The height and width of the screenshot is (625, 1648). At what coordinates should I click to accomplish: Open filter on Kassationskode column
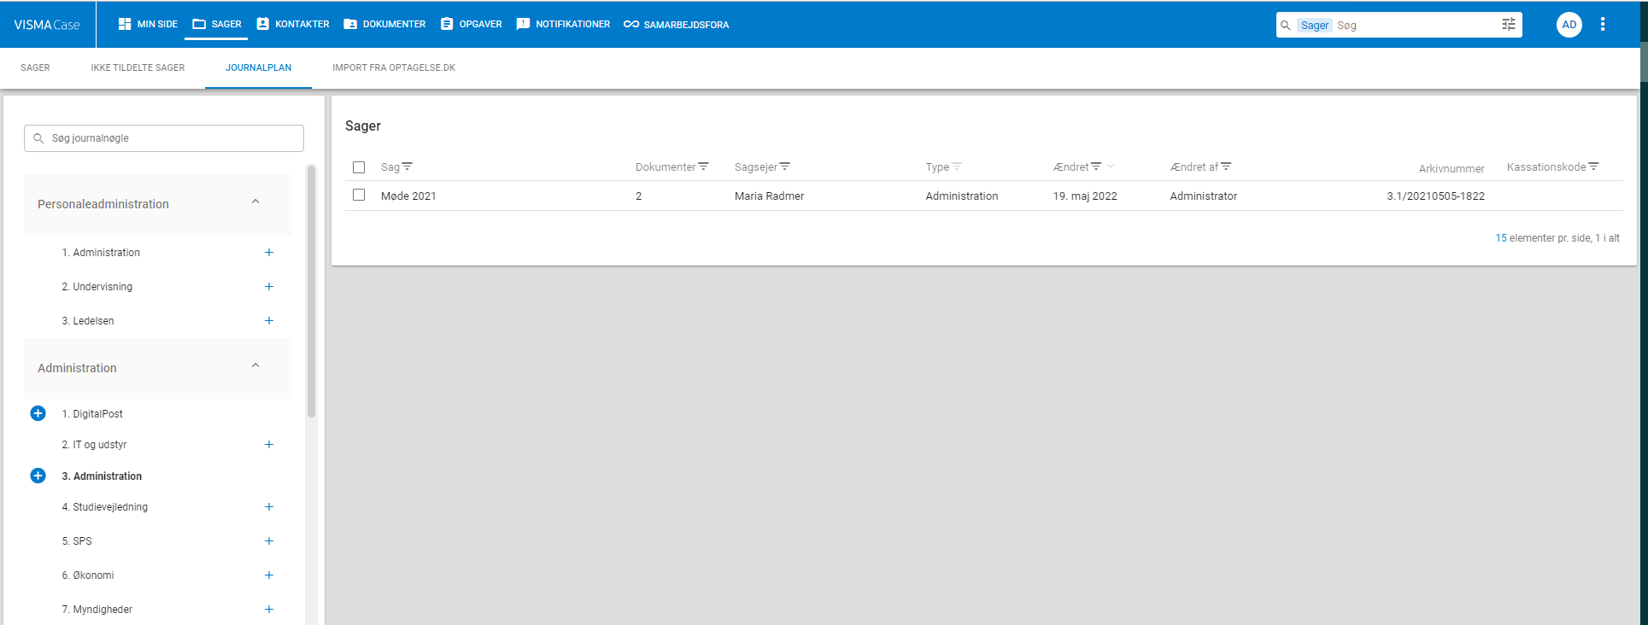1593,166
